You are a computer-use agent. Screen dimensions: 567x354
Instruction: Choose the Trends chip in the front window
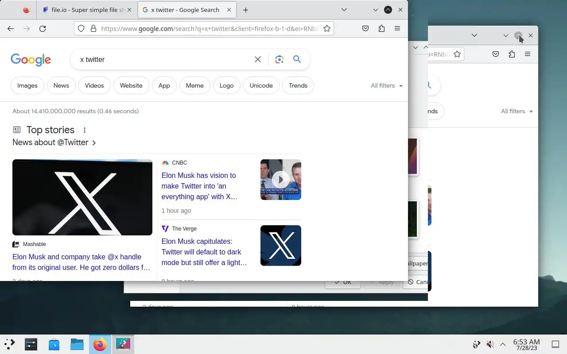[x=298, y=85]
